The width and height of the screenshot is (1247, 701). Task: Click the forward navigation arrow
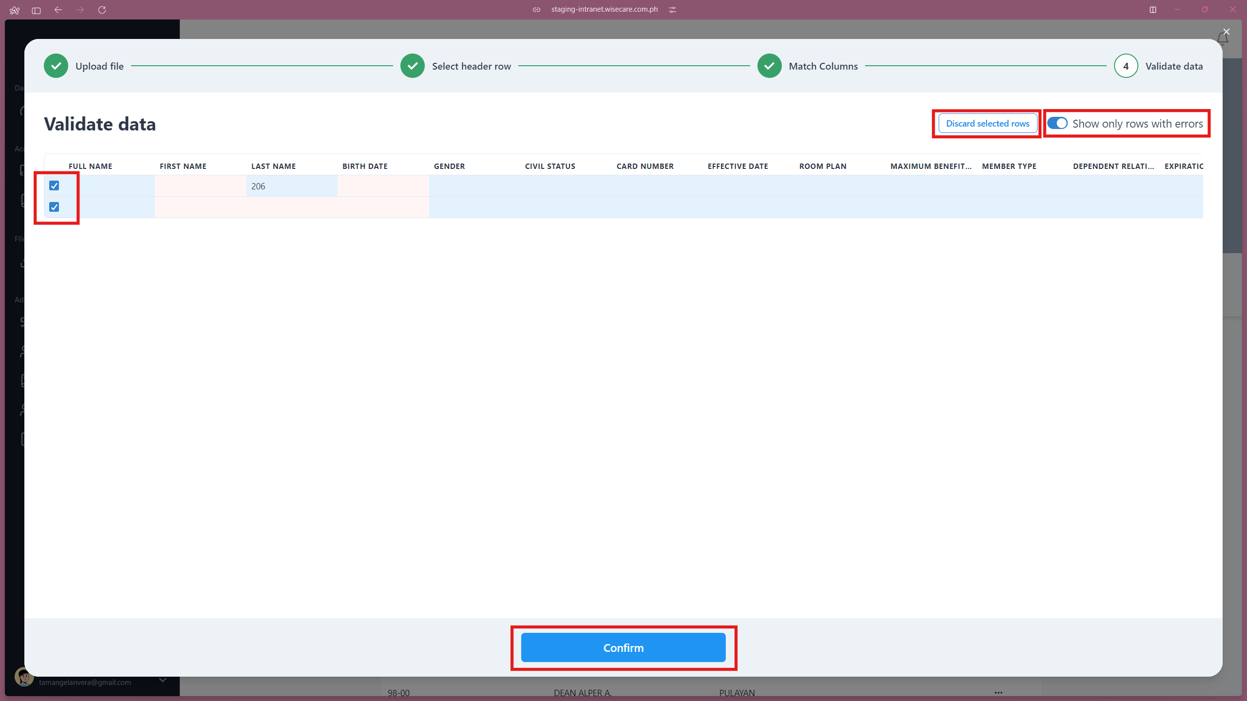[x=80, y=10]
